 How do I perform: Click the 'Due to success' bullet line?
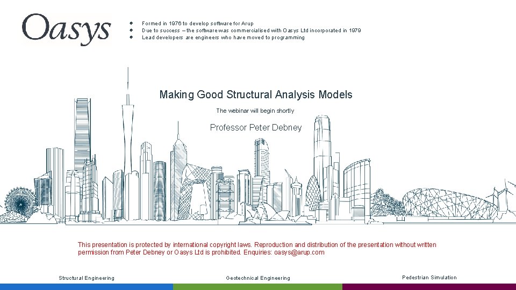point(252,30)
